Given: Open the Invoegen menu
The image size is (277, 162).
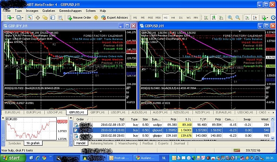Looking at the screenshot, I should tap(32, 11).
